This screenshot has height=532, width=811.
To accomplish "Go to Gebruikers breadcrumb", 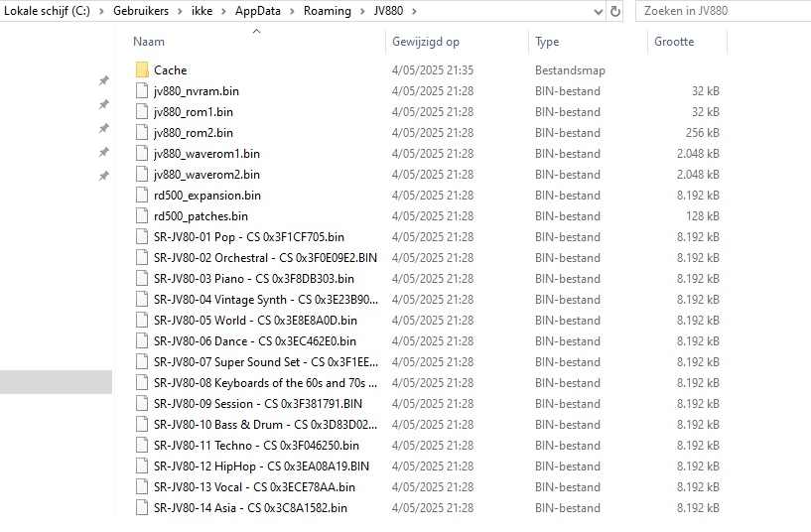I will [x=141, y=11].
